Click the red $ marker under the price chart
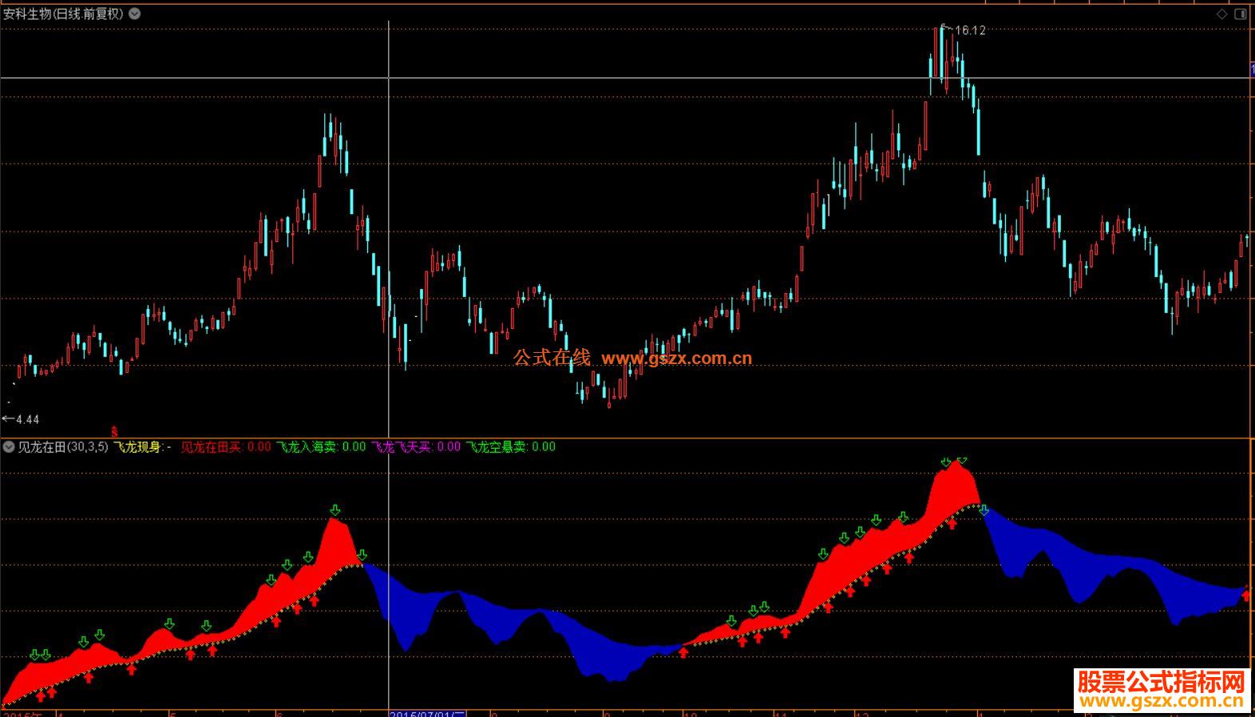The image size is (1255, 717). 114,432
